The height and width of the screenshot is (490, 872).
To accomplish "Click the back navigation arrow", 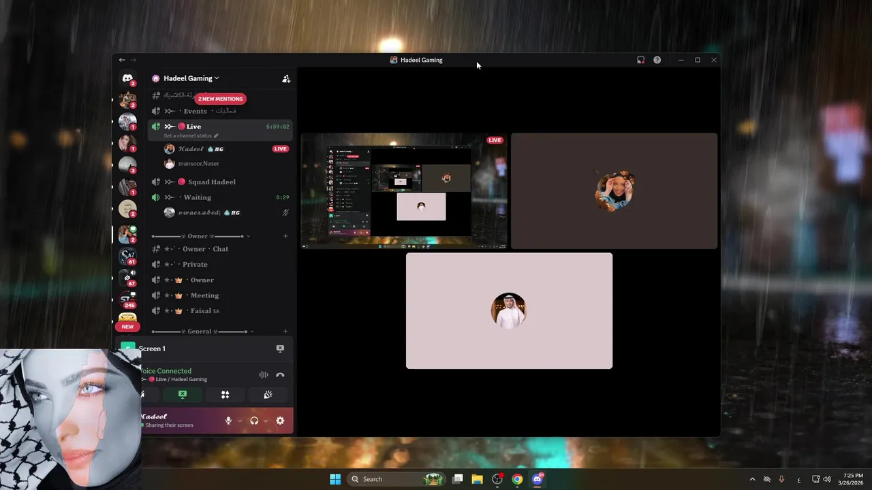I will (x=122, y=60).
